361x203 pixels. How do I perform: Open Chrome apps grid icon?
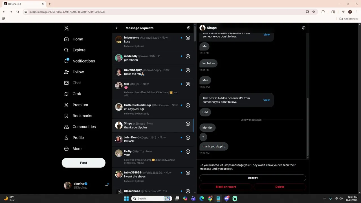4,19
